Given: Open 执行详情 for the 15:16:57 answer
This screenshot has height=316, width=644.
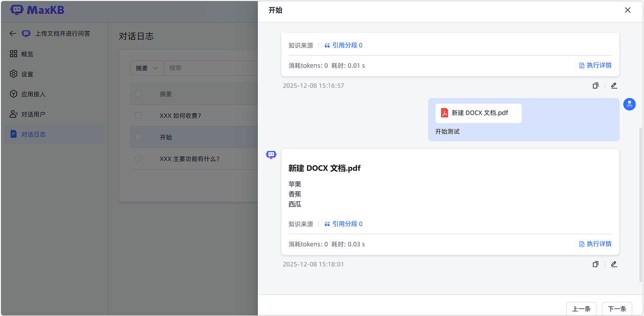Looking at the screenshot, I should point(595,65).
